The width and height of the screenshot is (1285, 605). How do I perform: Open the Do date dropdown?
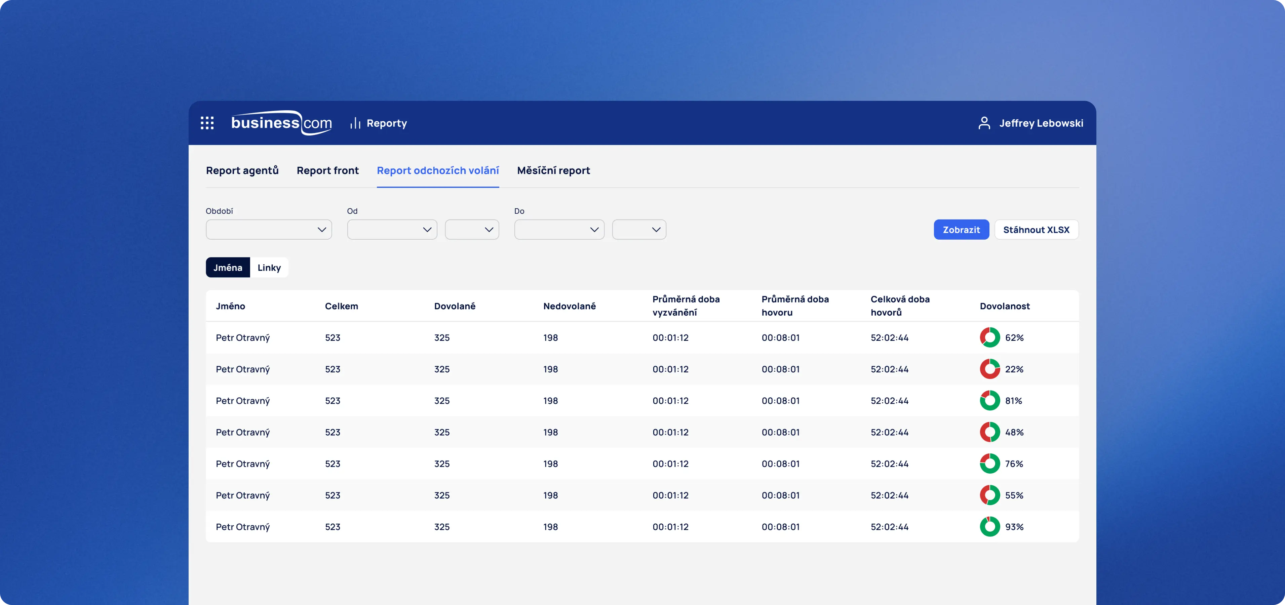click(559, 230)
